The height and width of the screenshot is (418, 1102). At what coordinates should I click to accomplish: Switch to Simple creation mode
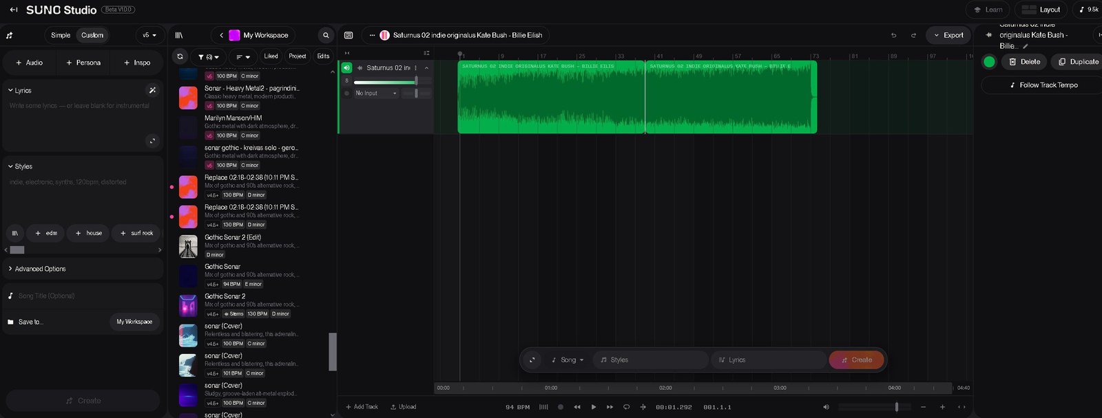[61, 35]
